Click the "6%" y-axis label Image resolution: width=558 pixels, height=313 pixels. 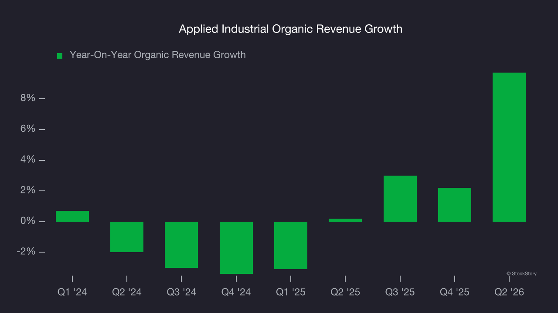point(27,129)
